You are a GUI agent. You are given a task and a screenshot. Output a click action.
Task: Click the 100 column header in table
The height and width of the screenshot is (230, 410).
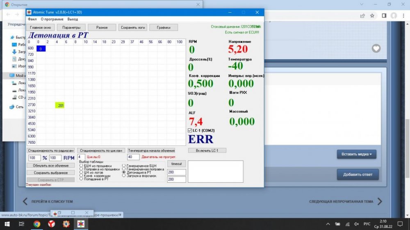[x=180, y=42]
